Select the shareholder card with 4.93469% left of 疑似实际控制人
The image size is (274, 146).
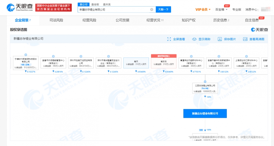point(136,63)
